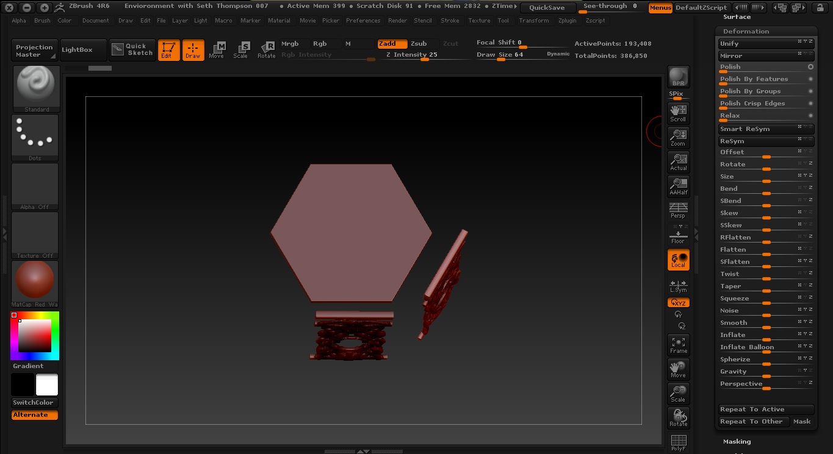Screen dimensions: 833x454
Task: Click the Z-axis rotation icon below XYZ
Action: pos(682,326)
